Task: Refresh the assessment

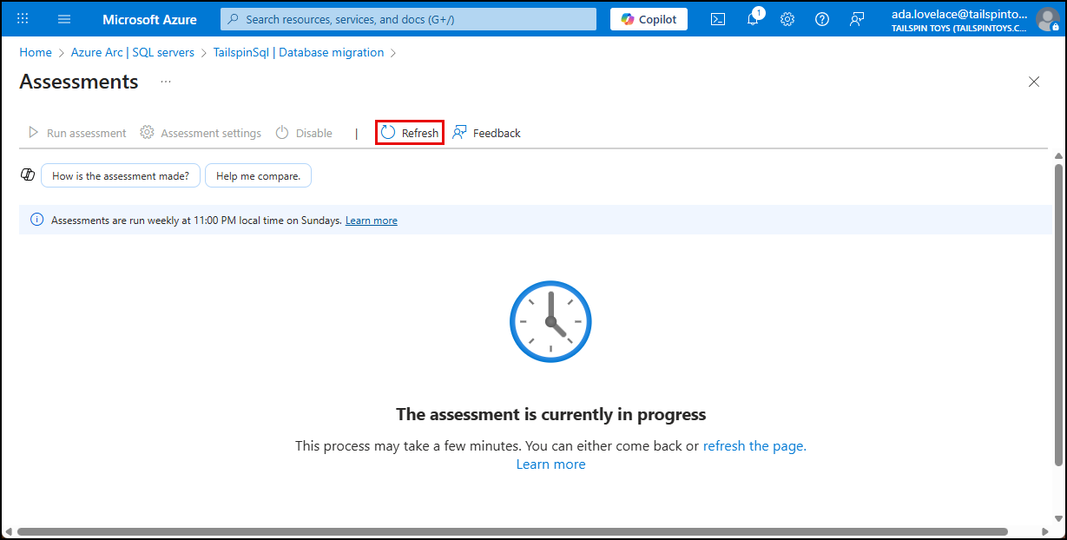Action: (x=409, y=132)
